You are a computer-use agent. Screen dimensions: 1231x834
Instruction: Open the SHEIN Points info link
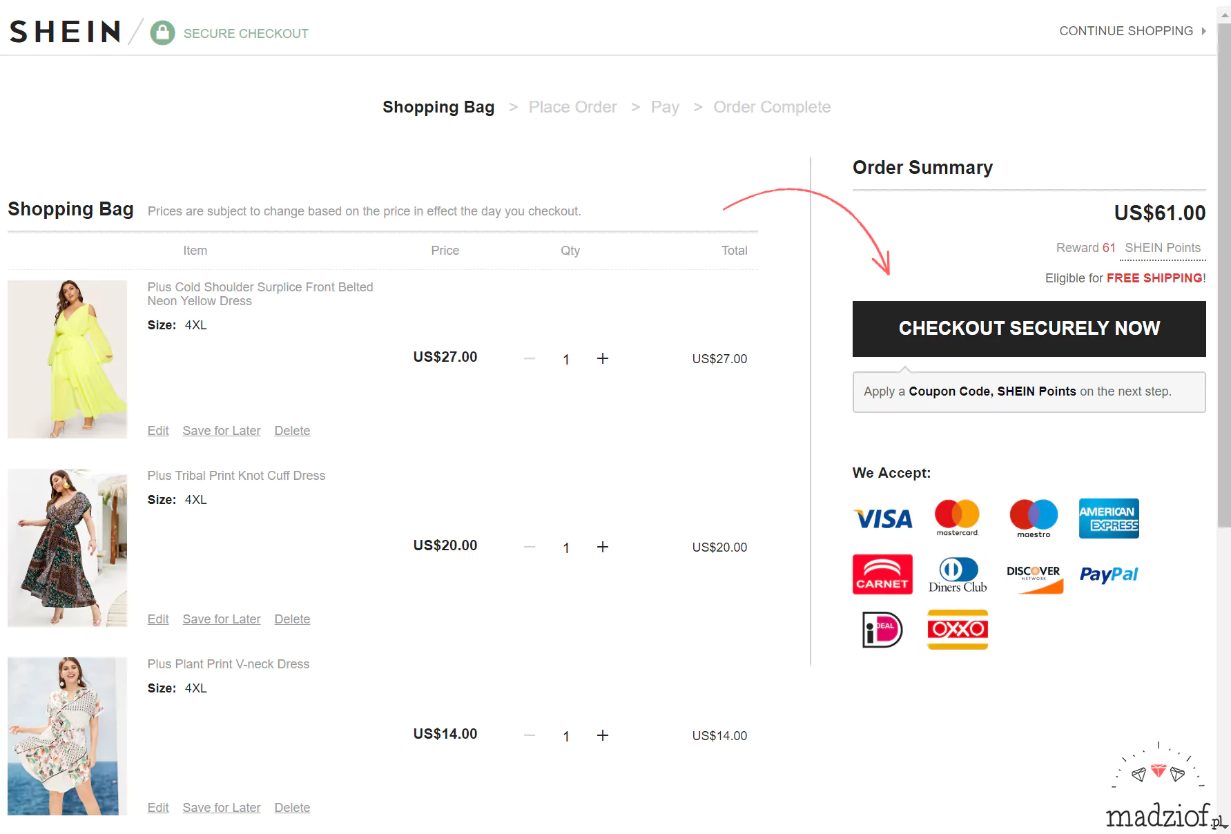[1163, 248]
